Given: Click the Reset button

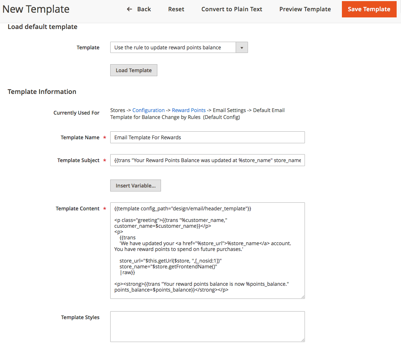Looking at the screenshot, I should pos(176,9).
